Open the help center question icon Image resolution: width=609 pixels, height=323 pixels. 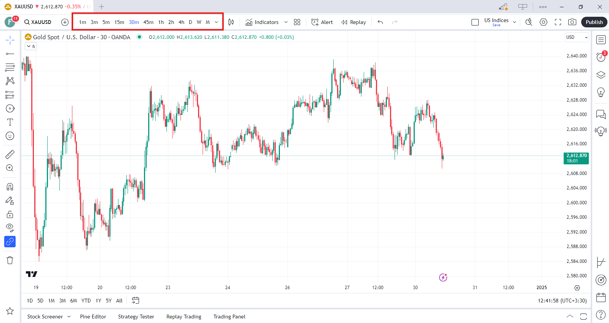click(601, 315)
